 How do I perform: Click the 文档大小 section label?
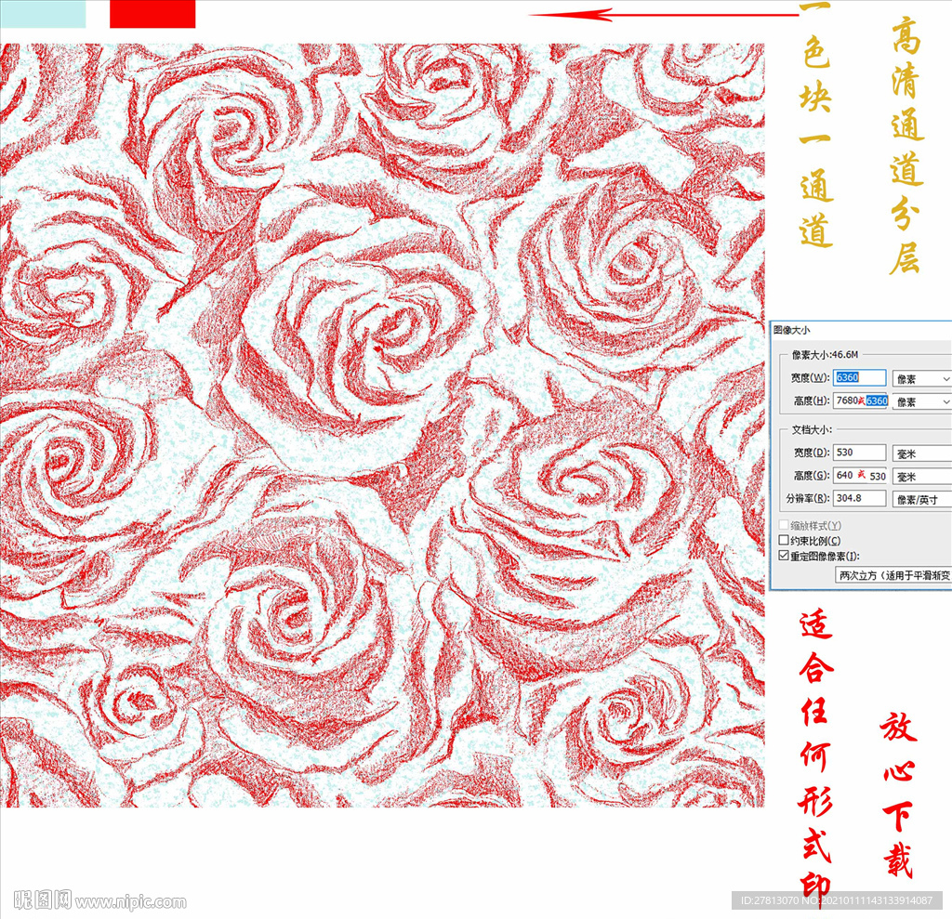(812, 429)
